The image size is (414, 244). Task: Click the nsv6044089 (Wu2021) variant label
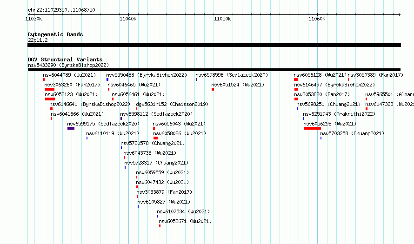point(69,75)
